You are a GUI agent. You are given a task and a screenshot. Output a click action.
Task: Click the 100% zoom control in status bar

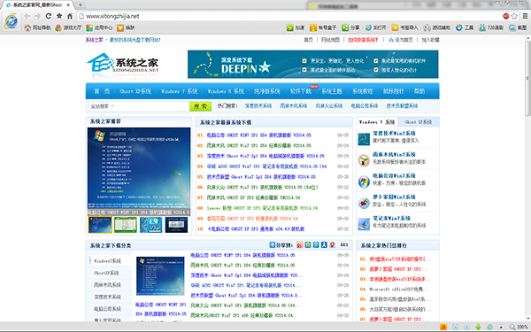[519, 327]
